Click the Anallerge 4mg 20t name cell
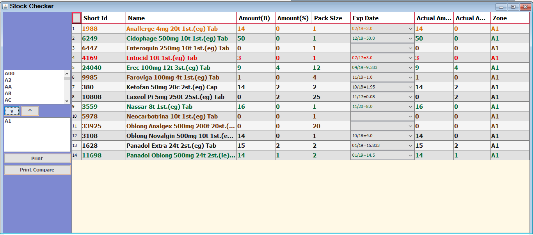Screen dimensions: 533x235 (x=181, y=29)
